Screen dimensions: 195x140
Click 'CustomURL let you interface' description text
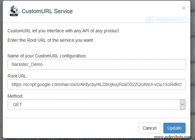coord(64,31)
